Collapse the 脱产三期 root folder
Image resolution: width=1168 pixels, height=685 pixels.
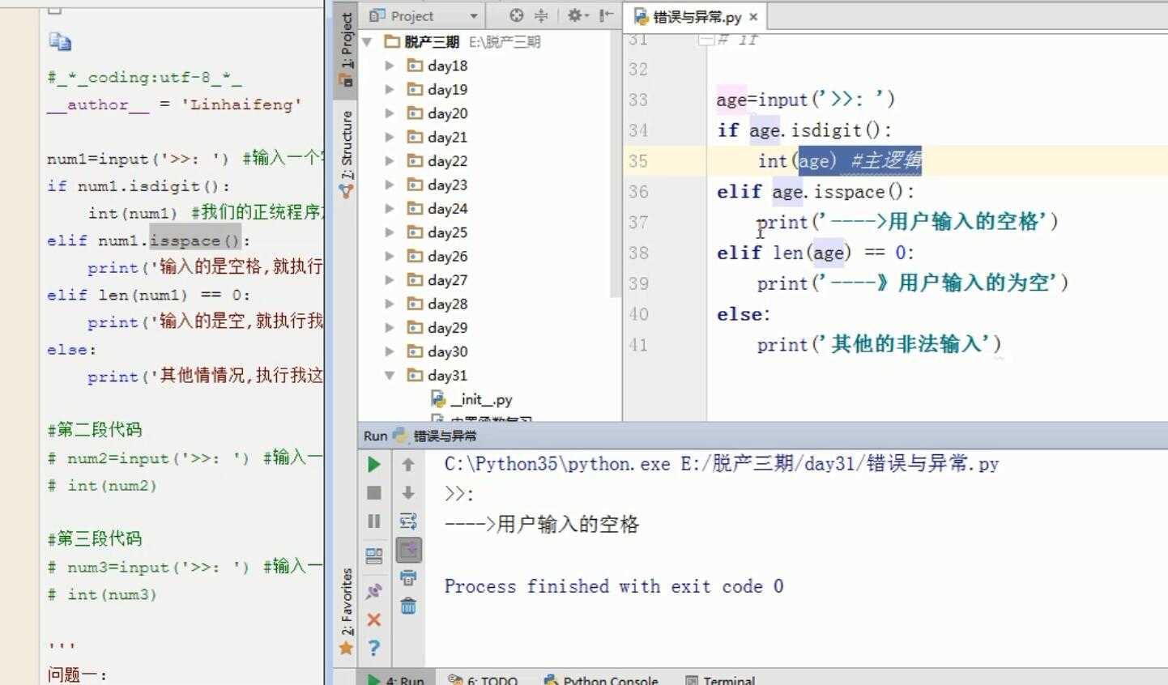(367, 41)
